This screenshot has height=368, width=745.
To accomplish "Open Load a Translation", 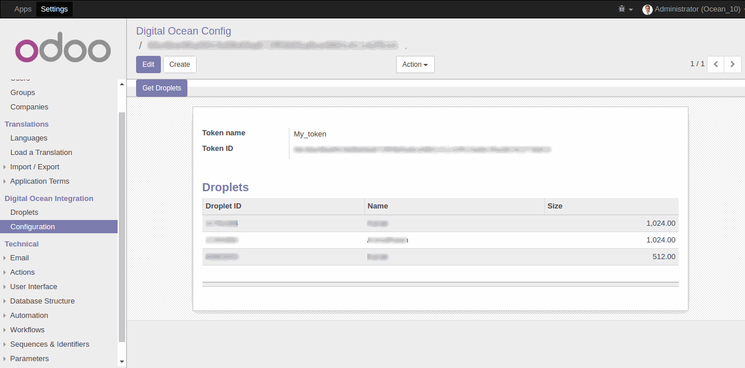I will [x=42, y=153].
